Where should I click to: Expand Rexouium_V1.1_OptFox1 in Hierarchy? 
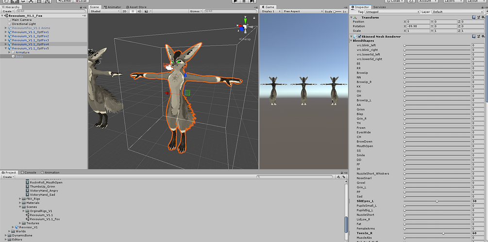tap(6, 32)
